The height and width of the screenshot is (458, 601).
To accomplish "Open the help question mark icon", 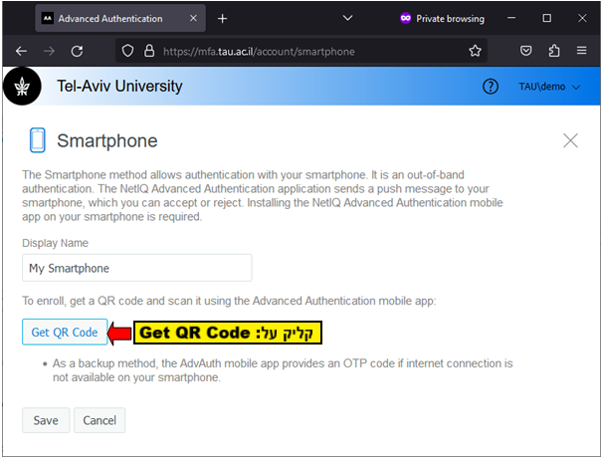I will [x=490, y=87].
